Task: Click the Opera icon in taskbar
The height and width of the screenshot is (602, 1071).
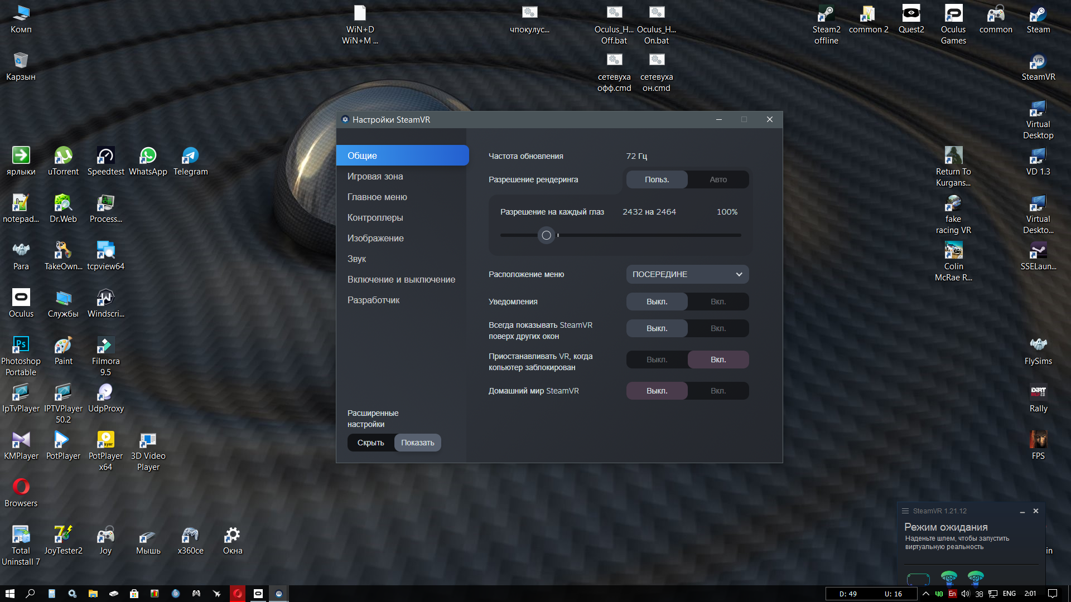Action: 237,594
